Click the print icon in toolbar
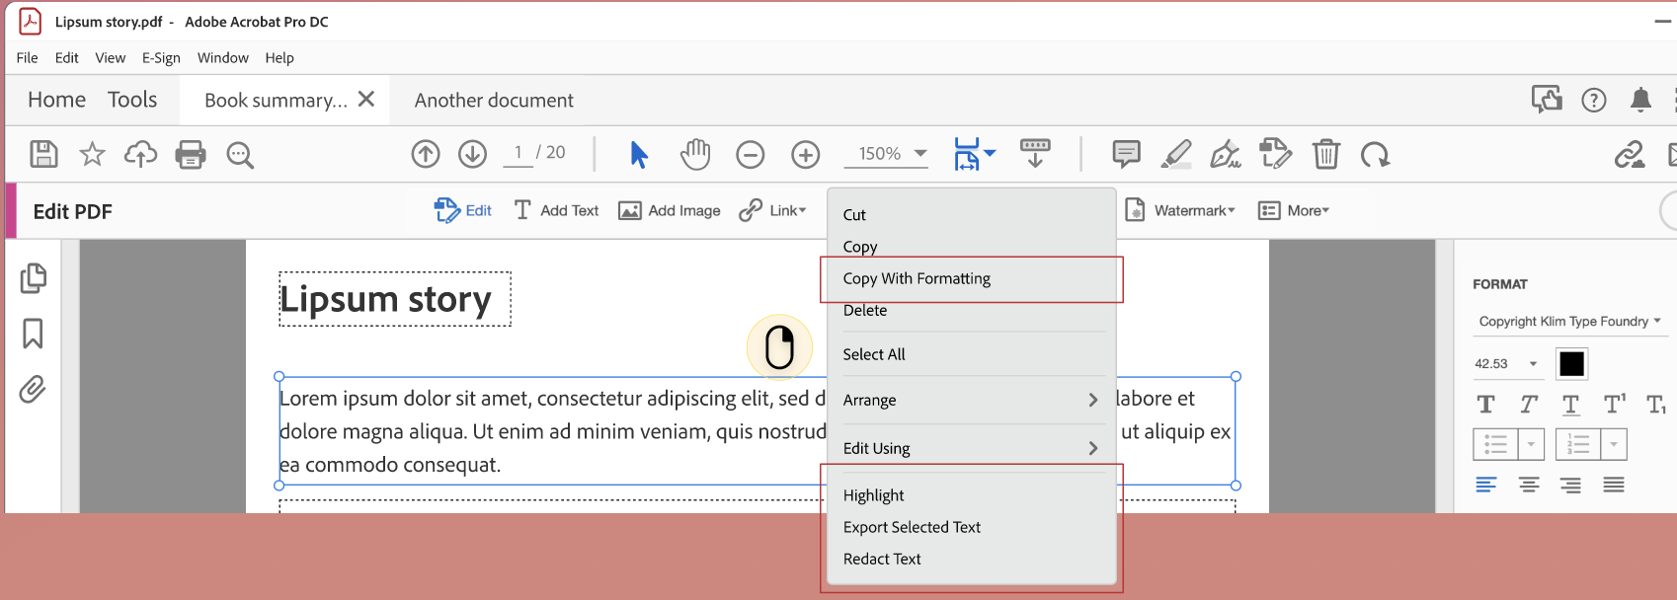Screen dimensions: 1677x600 click(x=191, y=154)
